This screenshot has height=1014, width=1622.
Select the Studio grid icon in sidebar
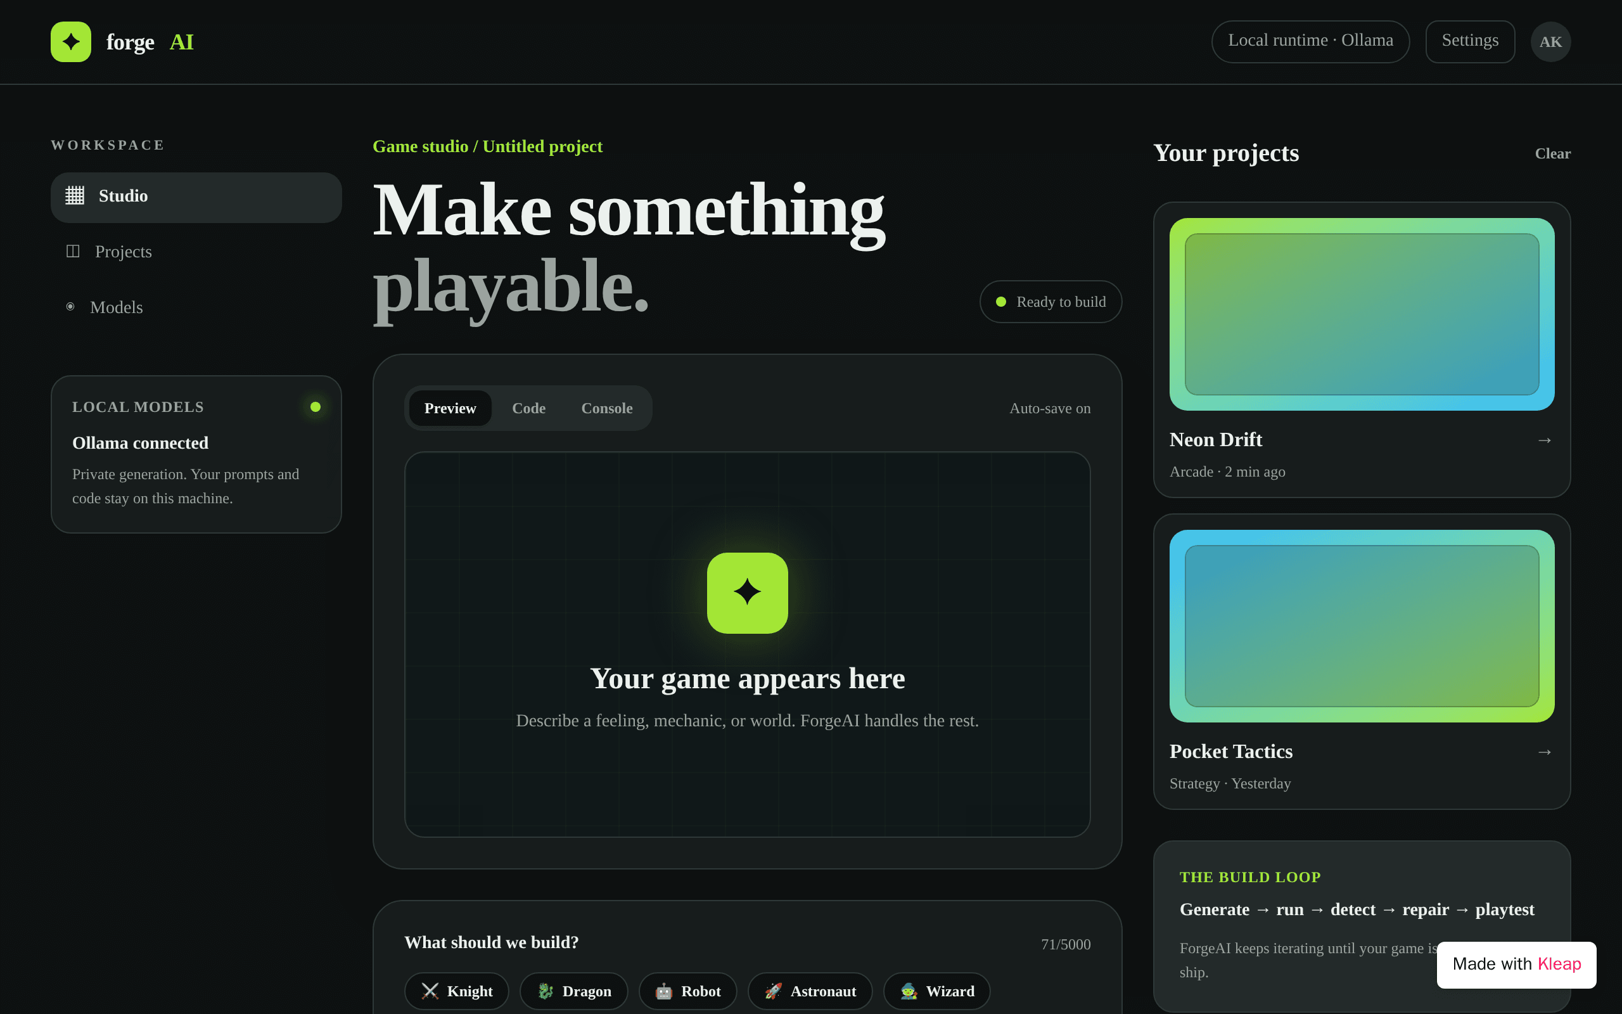click(74, 195)
